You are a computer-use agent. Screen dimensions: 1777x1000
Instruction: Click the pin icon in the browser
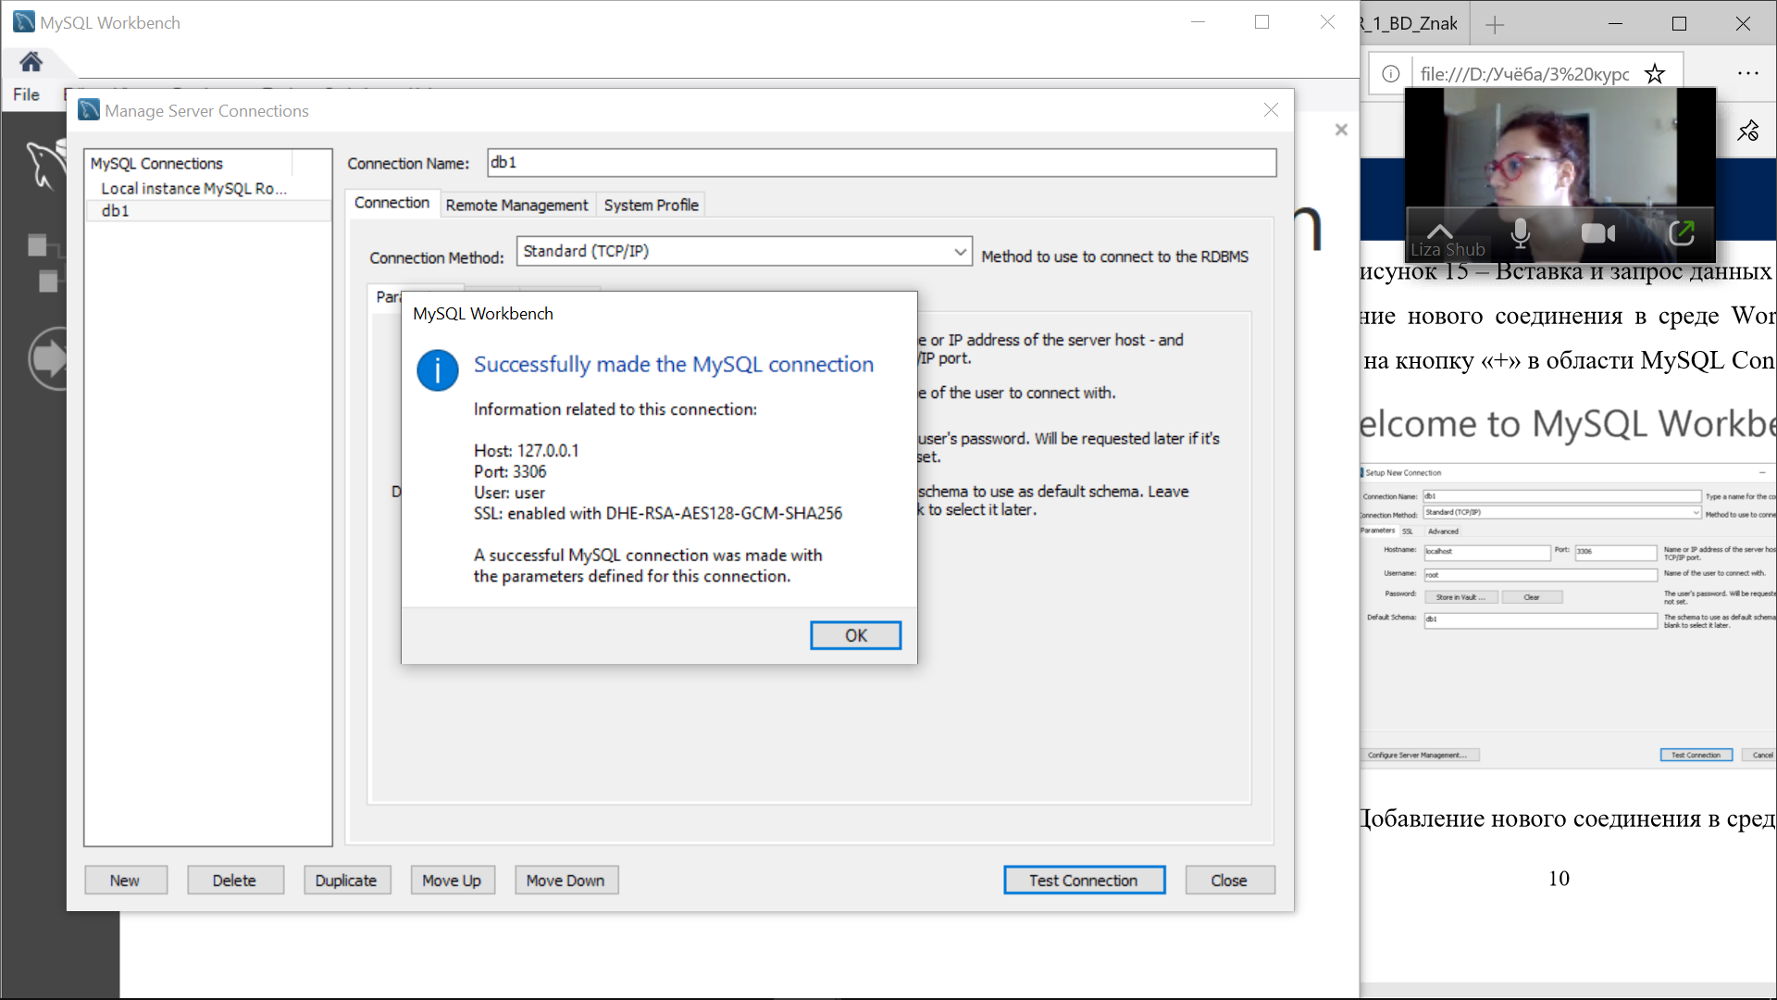[x=1748, y=131]
